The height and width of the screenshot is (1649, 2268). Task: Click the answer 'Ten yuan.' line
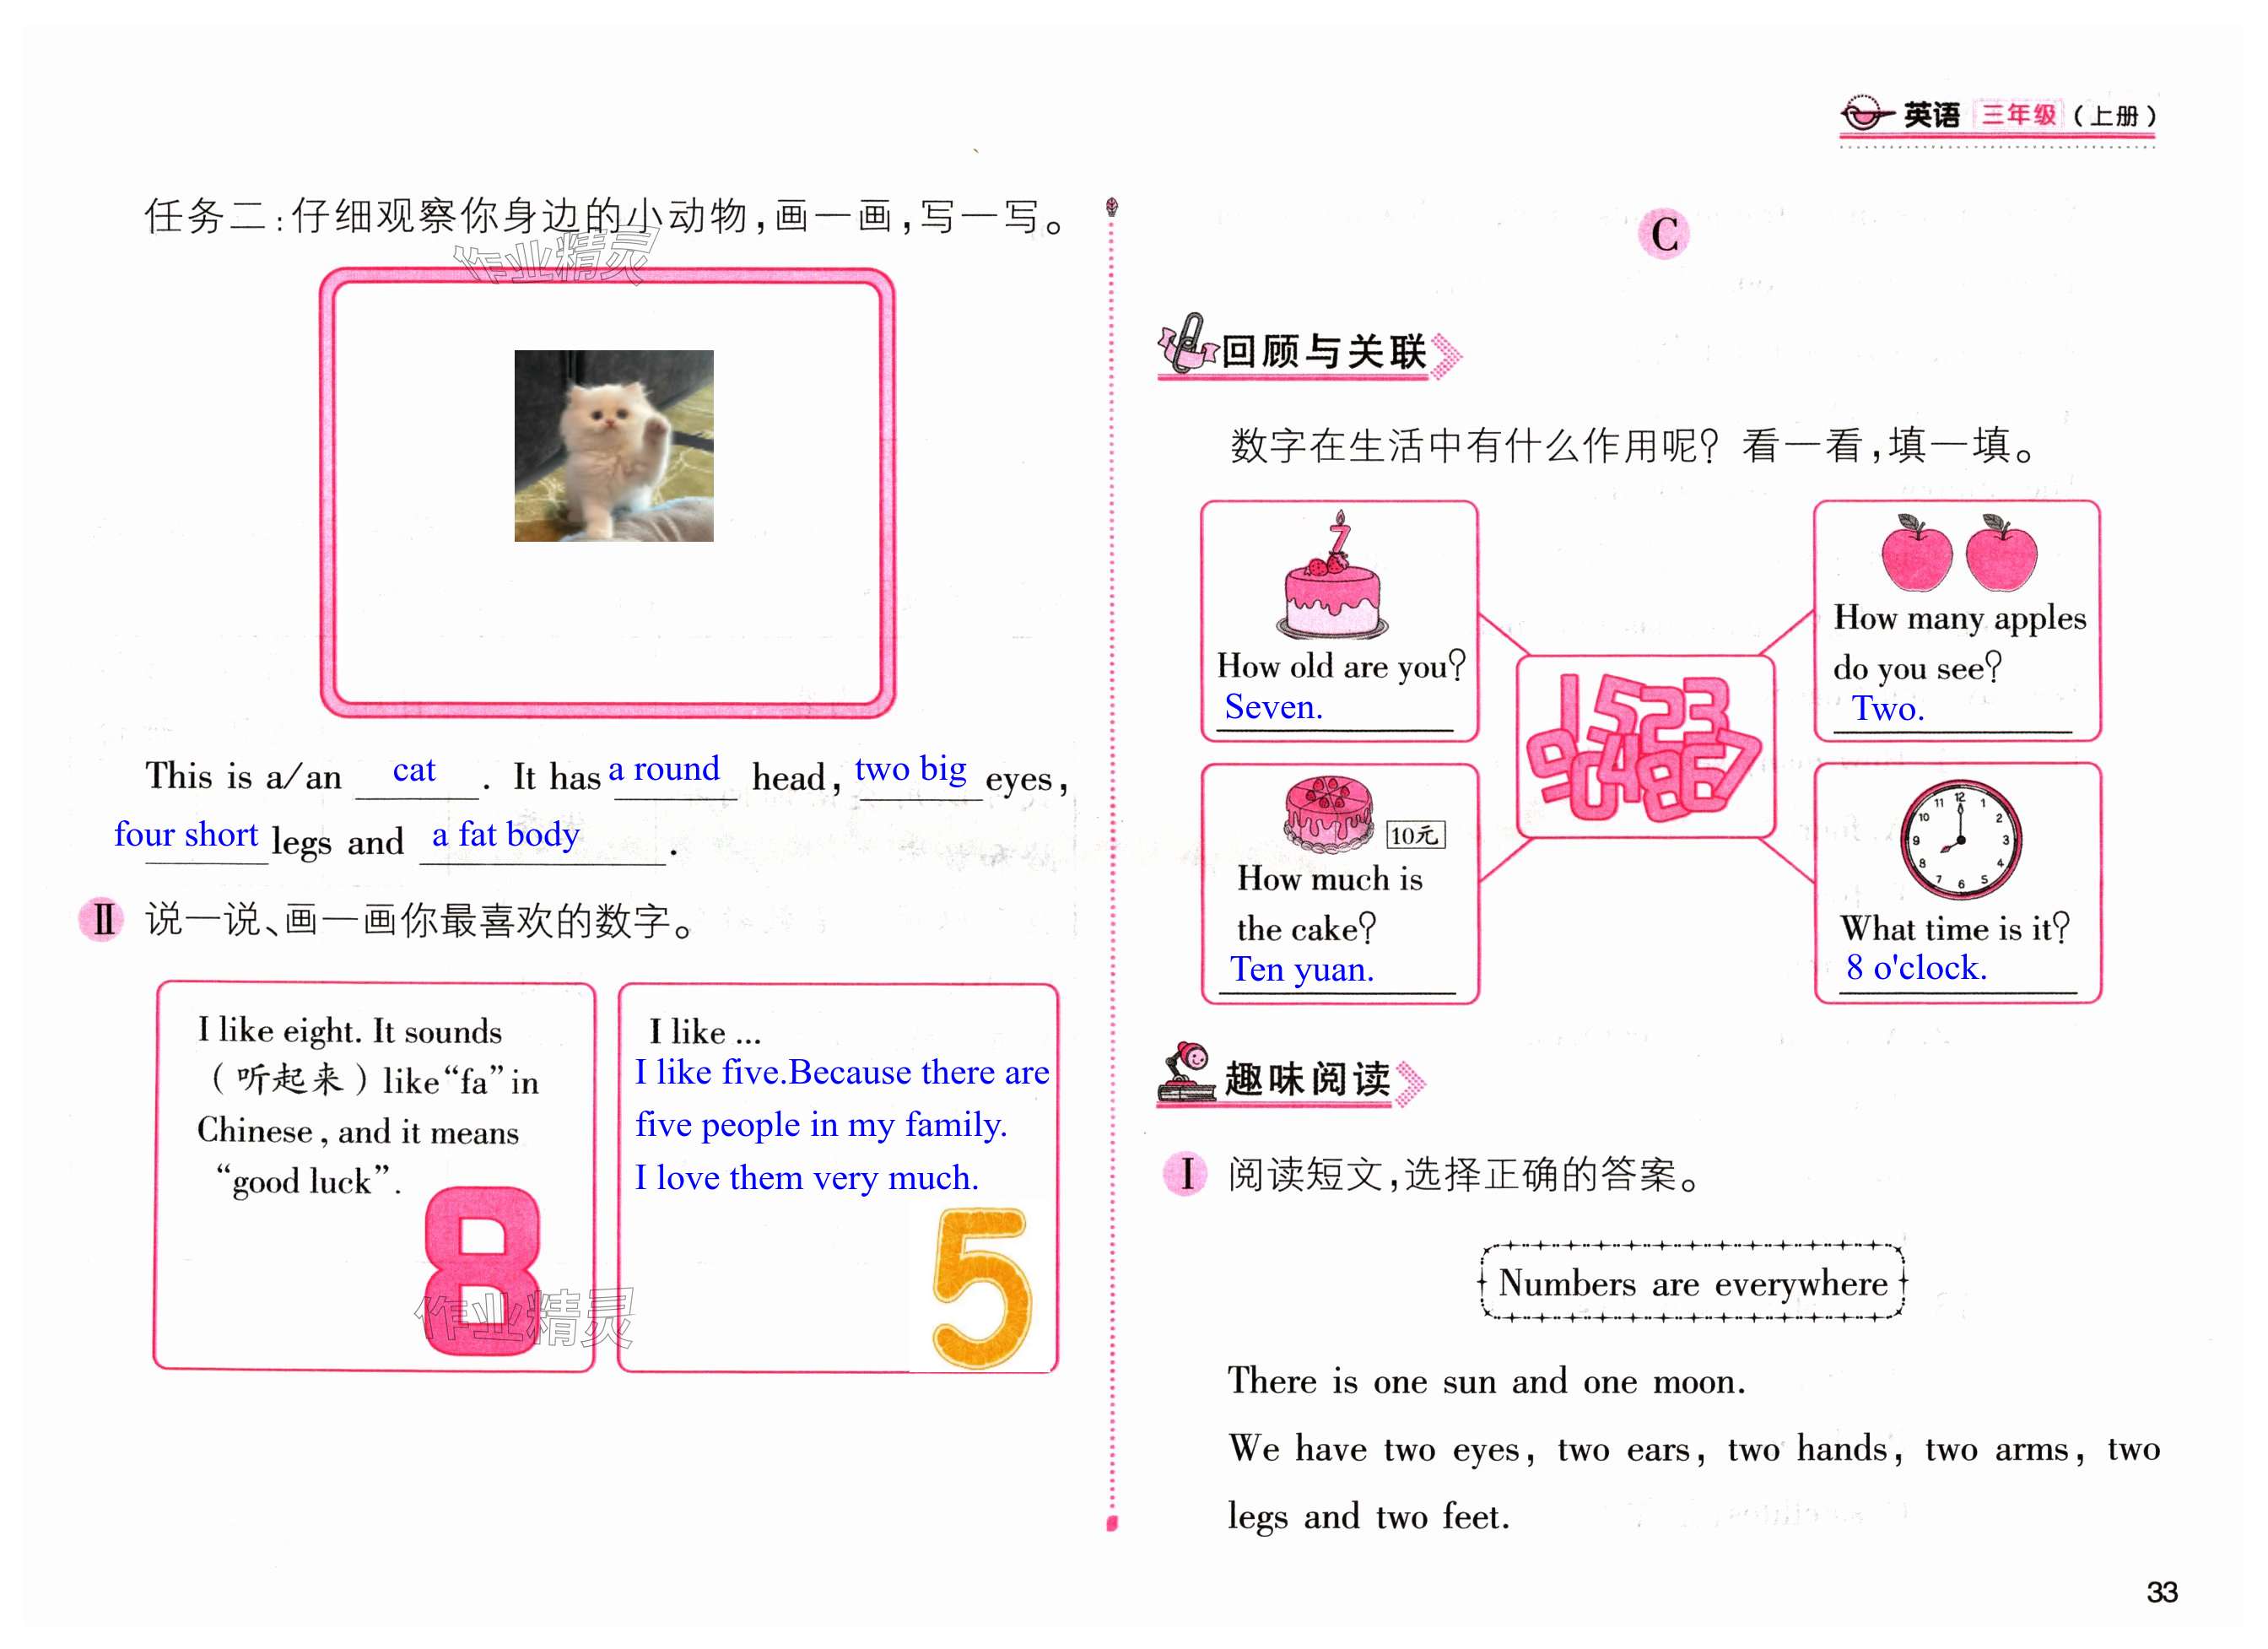(1302, 970)
